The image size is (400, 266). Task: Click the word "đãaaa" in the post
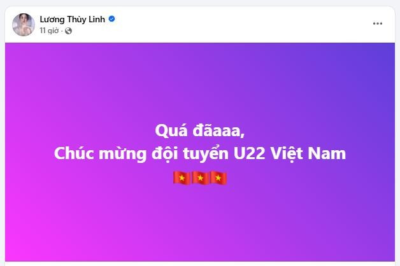(218, 131)
